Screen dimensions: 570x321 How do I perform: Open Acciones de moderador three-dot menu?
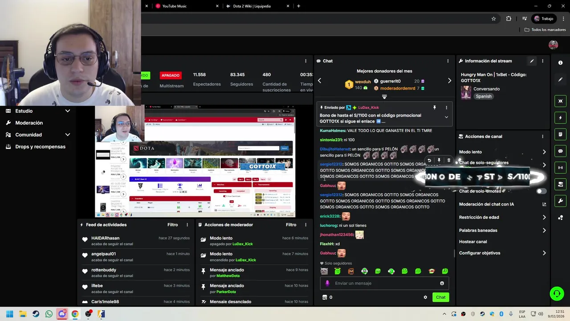click(x=305, y=225)
